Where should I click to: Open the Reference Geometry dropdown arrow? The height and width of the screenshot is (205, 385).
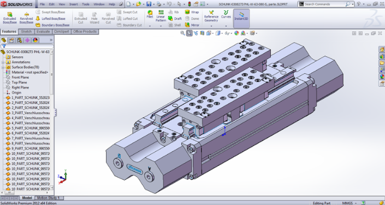(211, 26)
